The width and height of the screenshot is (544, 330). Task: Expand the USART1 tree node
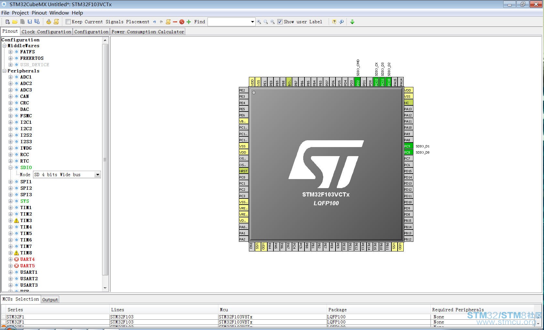pos(11,272)
